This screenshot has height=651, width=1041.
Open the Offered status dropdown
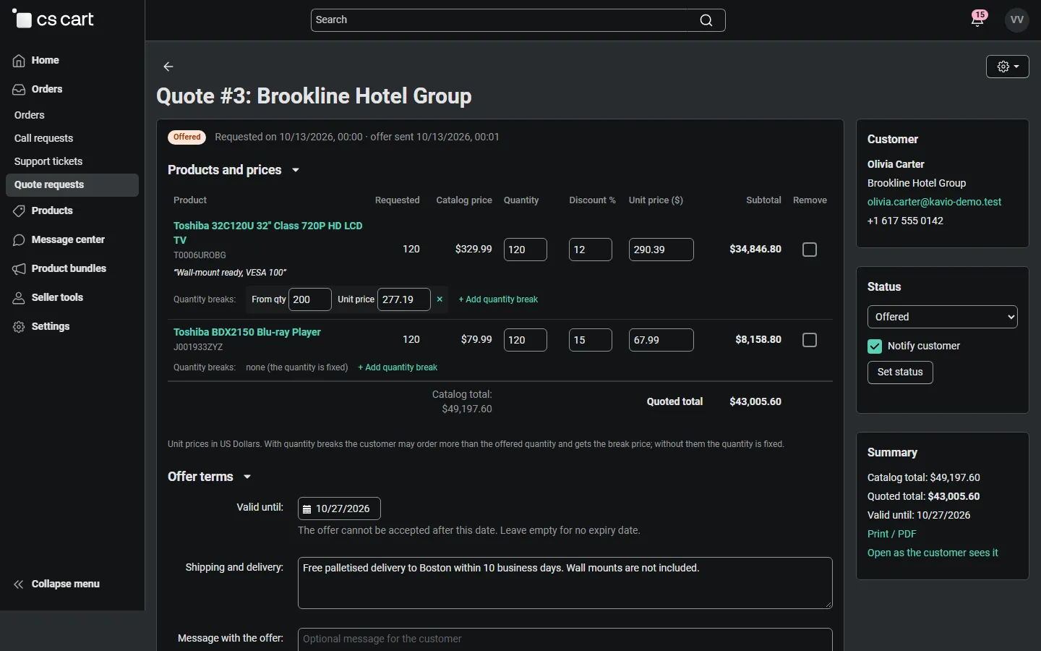click(x=942, y=317)
